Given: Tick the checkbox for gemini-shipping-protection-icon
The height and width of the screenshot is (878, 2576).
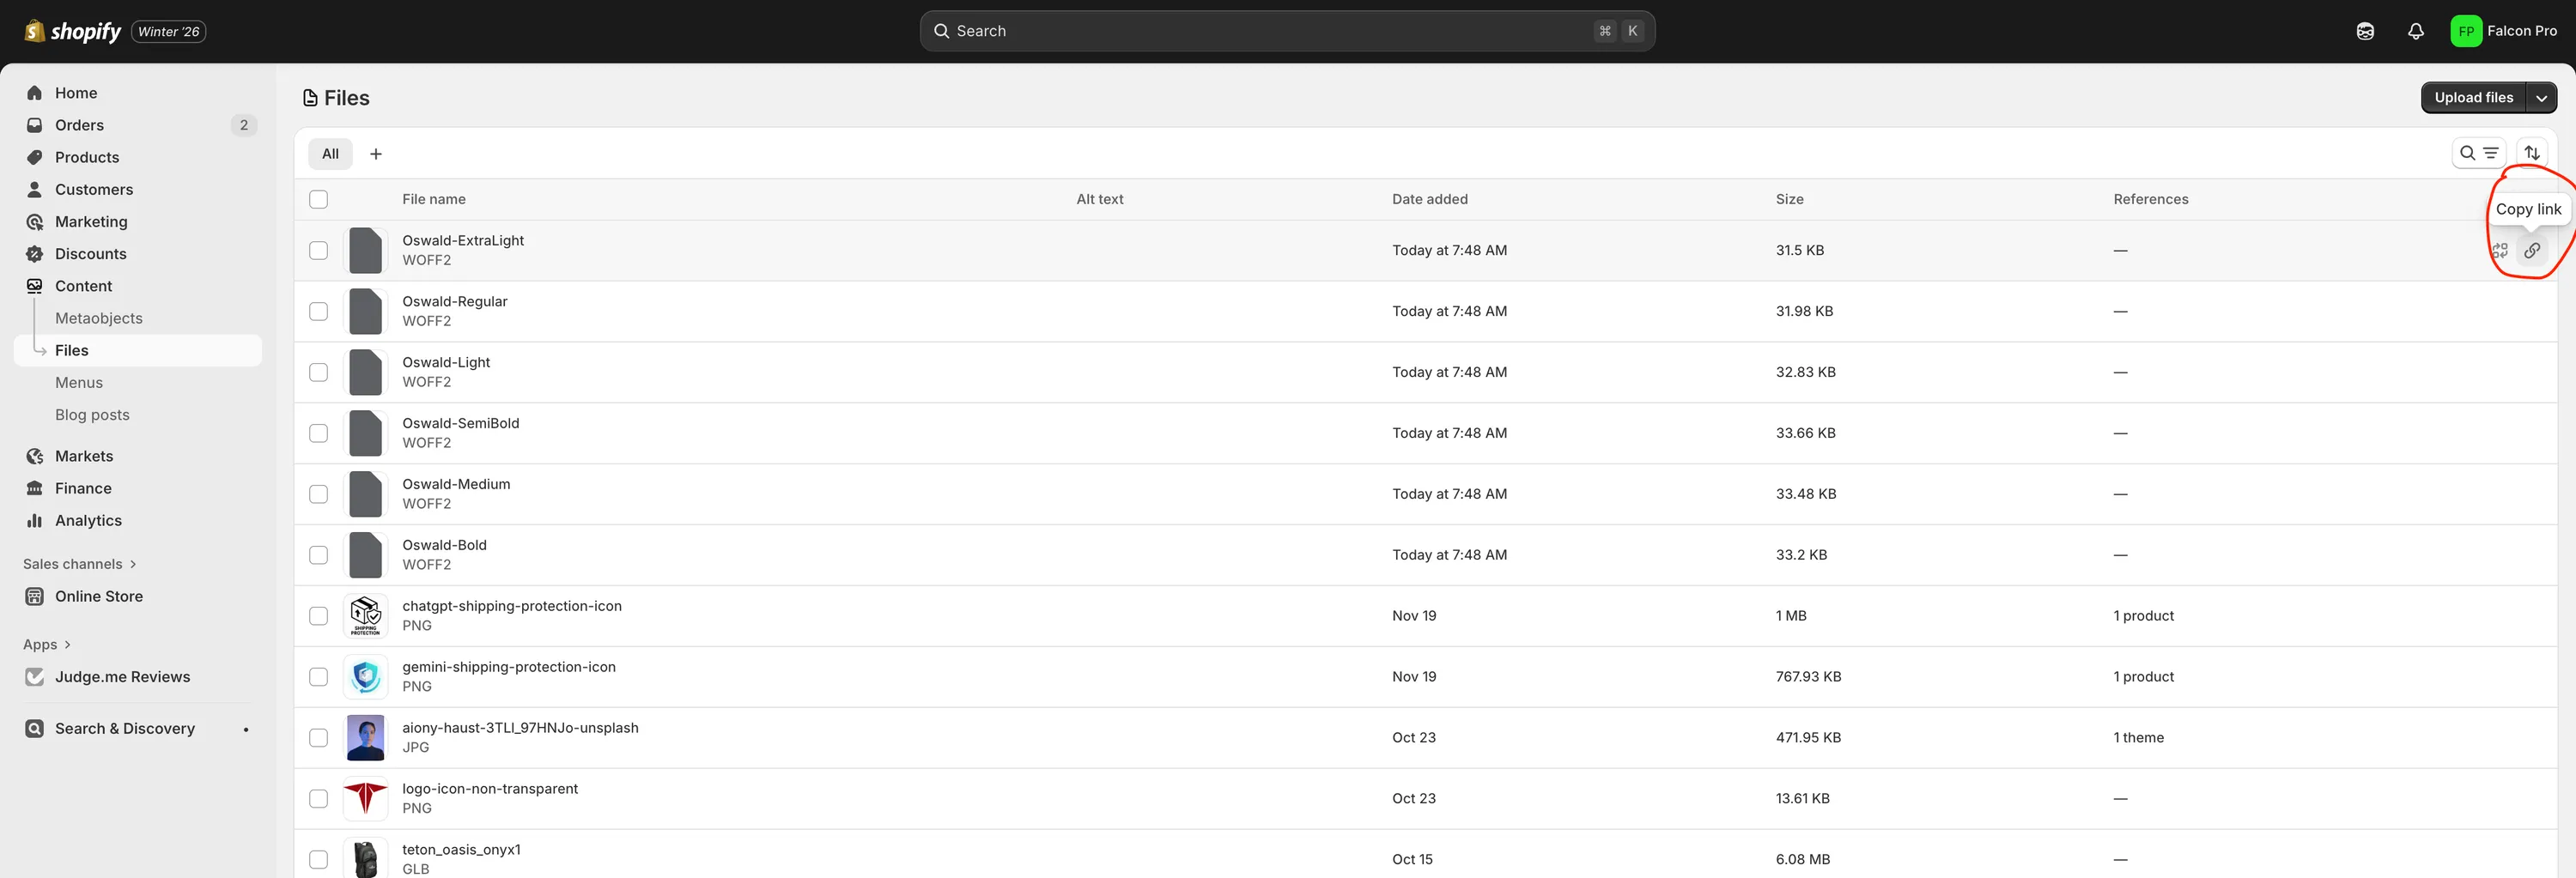Looking at the screenshot, I should click(x=318, y=677).
